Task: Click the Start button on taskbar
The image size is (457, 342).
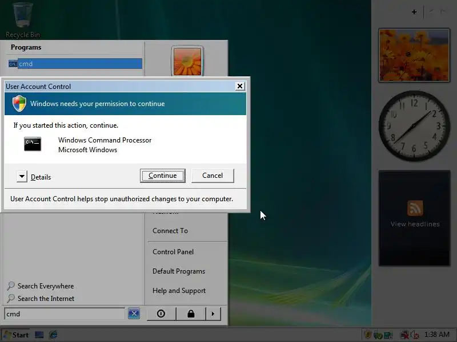Action: 16,335
